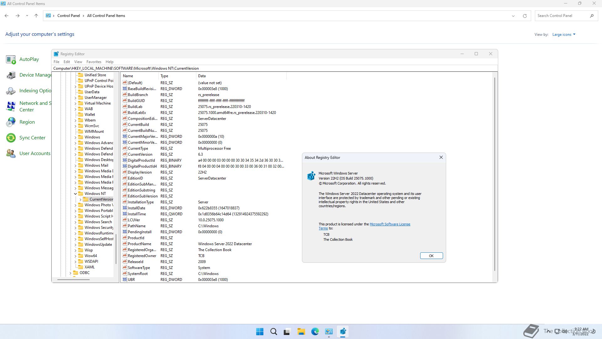Open the Microsoft Software License Terms link
This screenshot has width=602, height=339.
[x=390, y=224]
